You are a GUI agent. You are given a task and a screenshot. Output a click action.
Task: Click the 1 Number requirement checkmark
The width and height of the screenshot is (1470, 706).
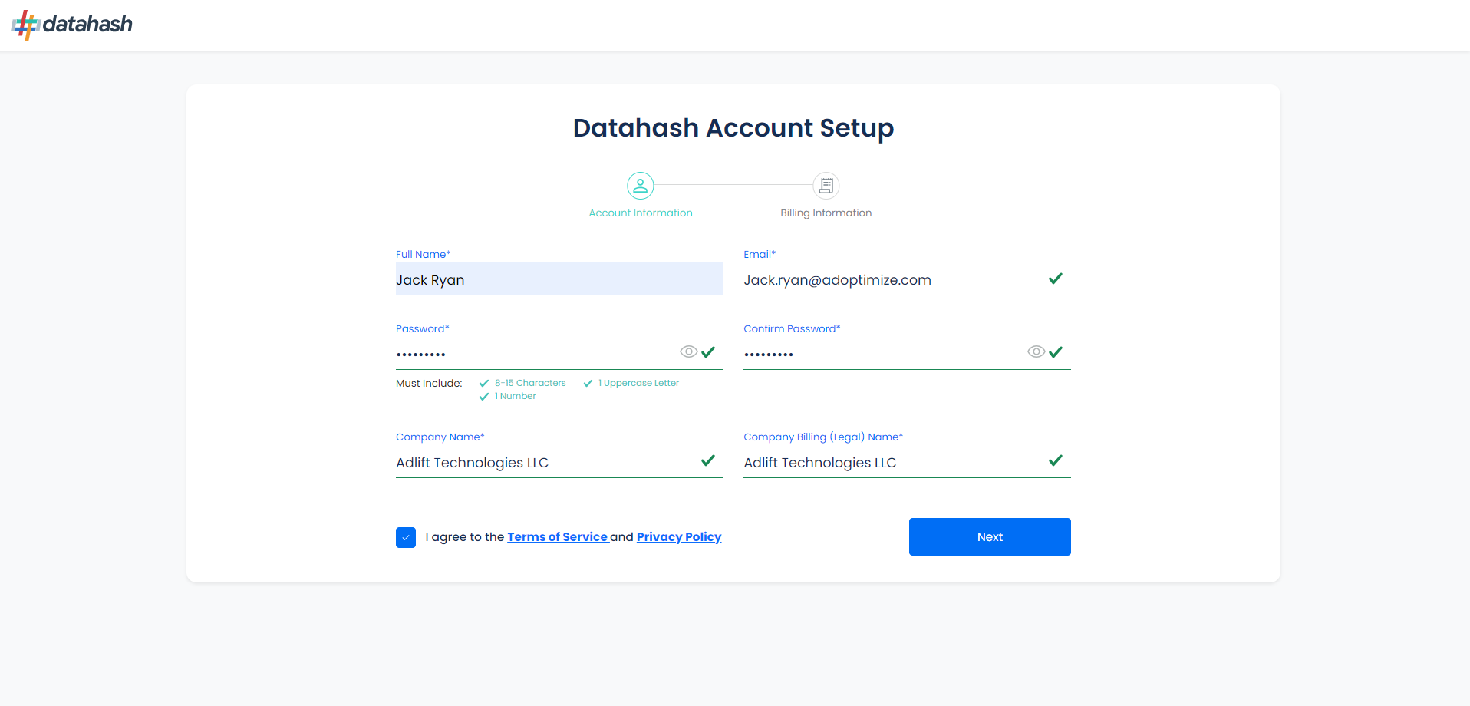484,397
